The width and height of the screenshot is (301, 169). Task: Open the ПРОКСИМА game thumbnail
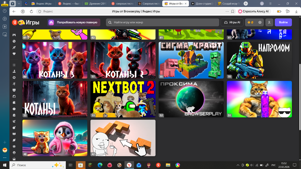click(x=191, y=99)
